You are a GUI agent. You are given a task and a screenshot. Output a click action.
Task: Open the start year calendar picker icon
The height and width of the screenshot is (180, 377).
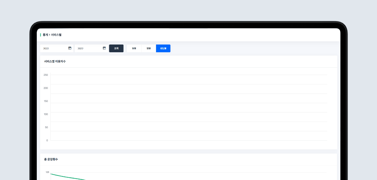click(70, 48)
